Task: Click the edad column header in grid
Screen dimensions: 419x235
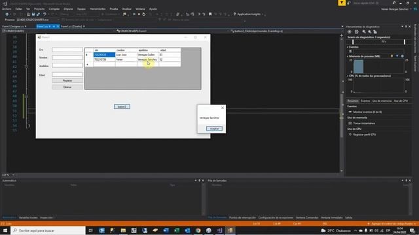Action: tap(170, 50)
